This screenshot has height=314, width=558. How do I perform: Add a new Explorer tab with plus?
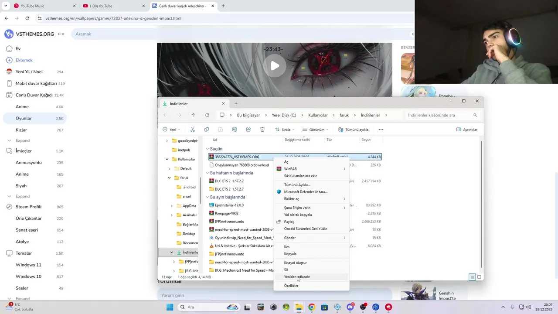coord(236,103)
